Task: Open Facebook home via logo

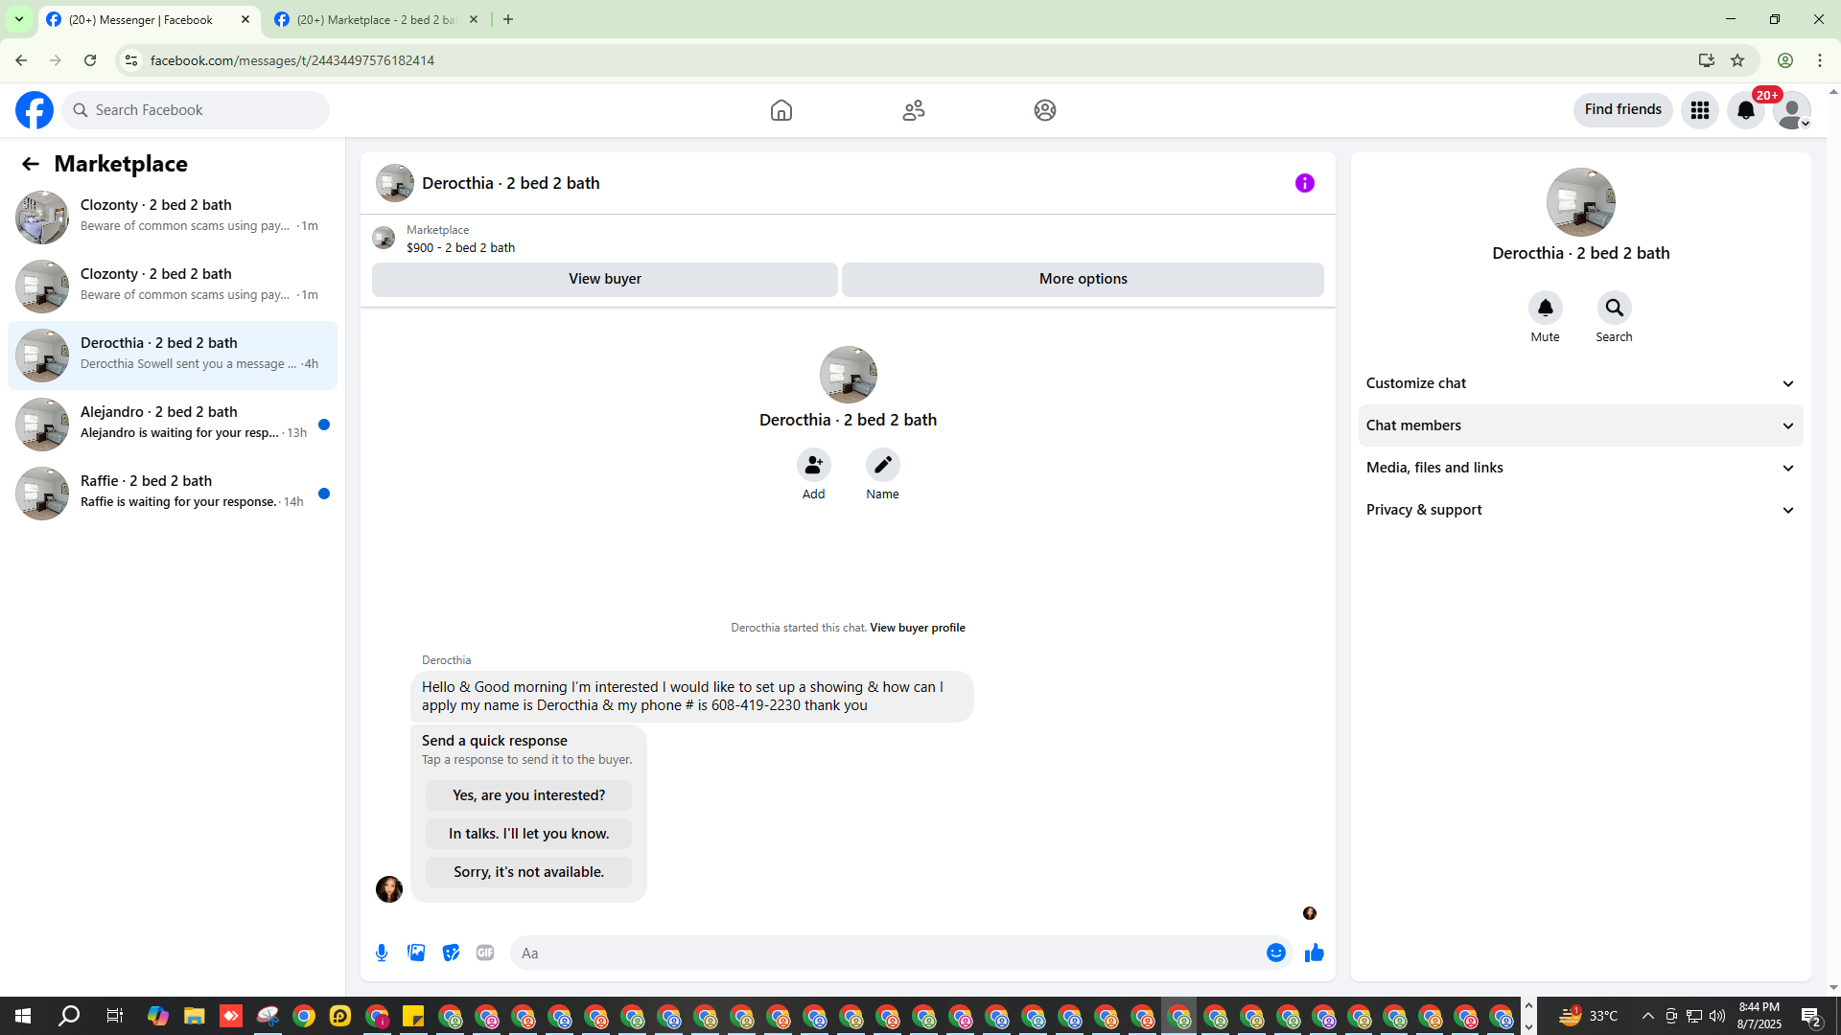Action: (35, 110)
